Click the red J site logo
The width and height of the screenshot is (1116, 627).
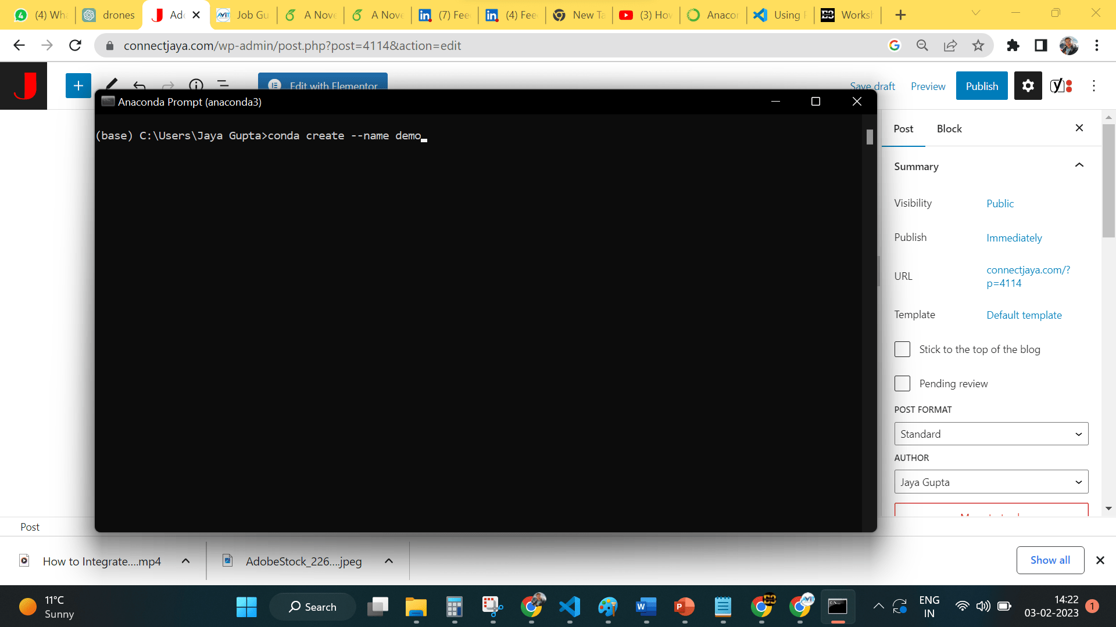[x=23, y=85]
